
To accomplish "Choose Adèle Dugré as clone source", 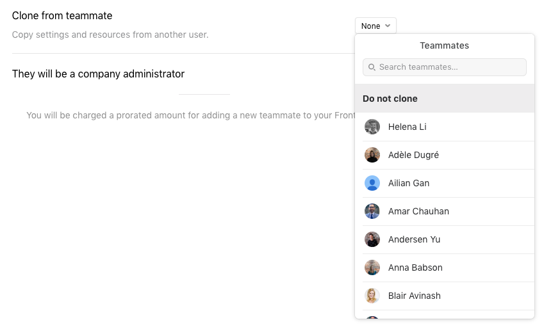I will coord(449,155).
